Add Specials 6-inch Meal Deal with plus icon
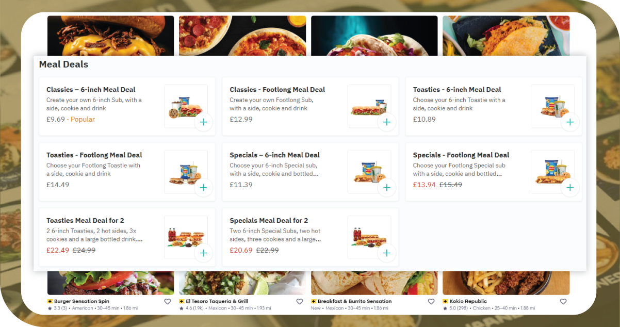This screenshot has height=327, width=620. [387, 188]
